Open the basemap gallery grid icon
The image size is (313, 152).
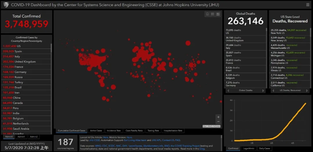pyautogui.click(x=218, y=14)
